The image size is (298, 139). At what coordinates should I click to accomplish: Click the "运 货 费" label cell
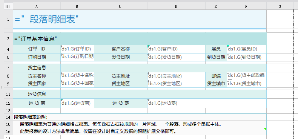pyautogui.click(x=120, y=103)
